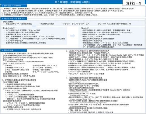Image resolution: width=146 pixels, height=114 pixels.
Task: Click the right-pointing arrow between the two boxes
Action: (73, 36)
